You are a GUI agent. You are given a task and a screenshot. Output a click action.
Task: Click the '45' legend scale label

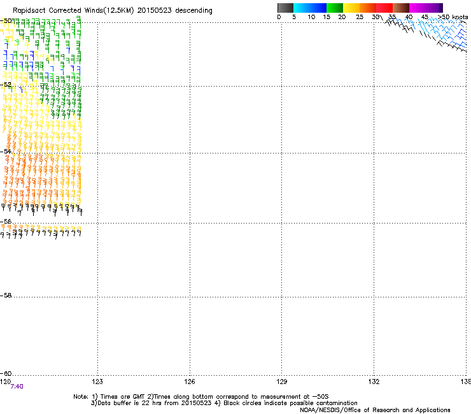pyautogui.click(x=425, y=17)
